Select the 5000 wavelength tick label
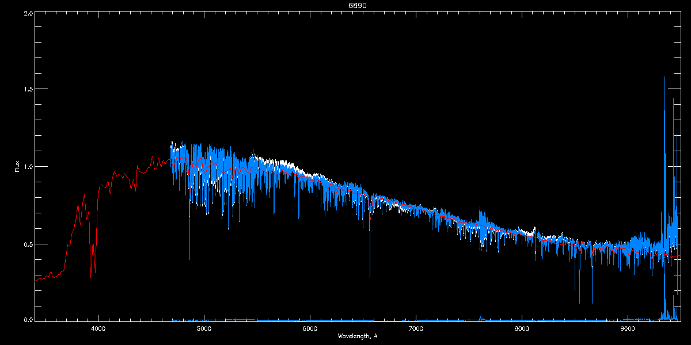691x345 pixels. [x=204, y=328]
